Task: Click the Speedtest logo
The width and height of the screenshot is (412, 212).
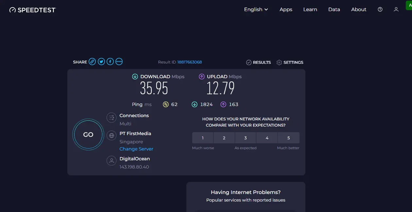Action: click(x=33, y=10)
